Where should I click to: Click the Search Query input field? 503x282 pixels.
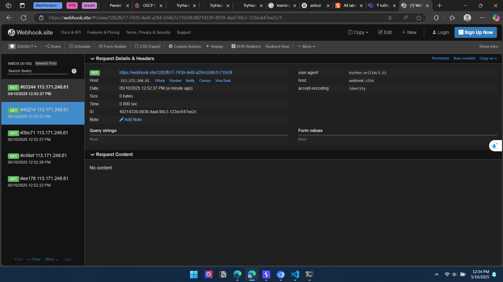(x=38, y=71)
